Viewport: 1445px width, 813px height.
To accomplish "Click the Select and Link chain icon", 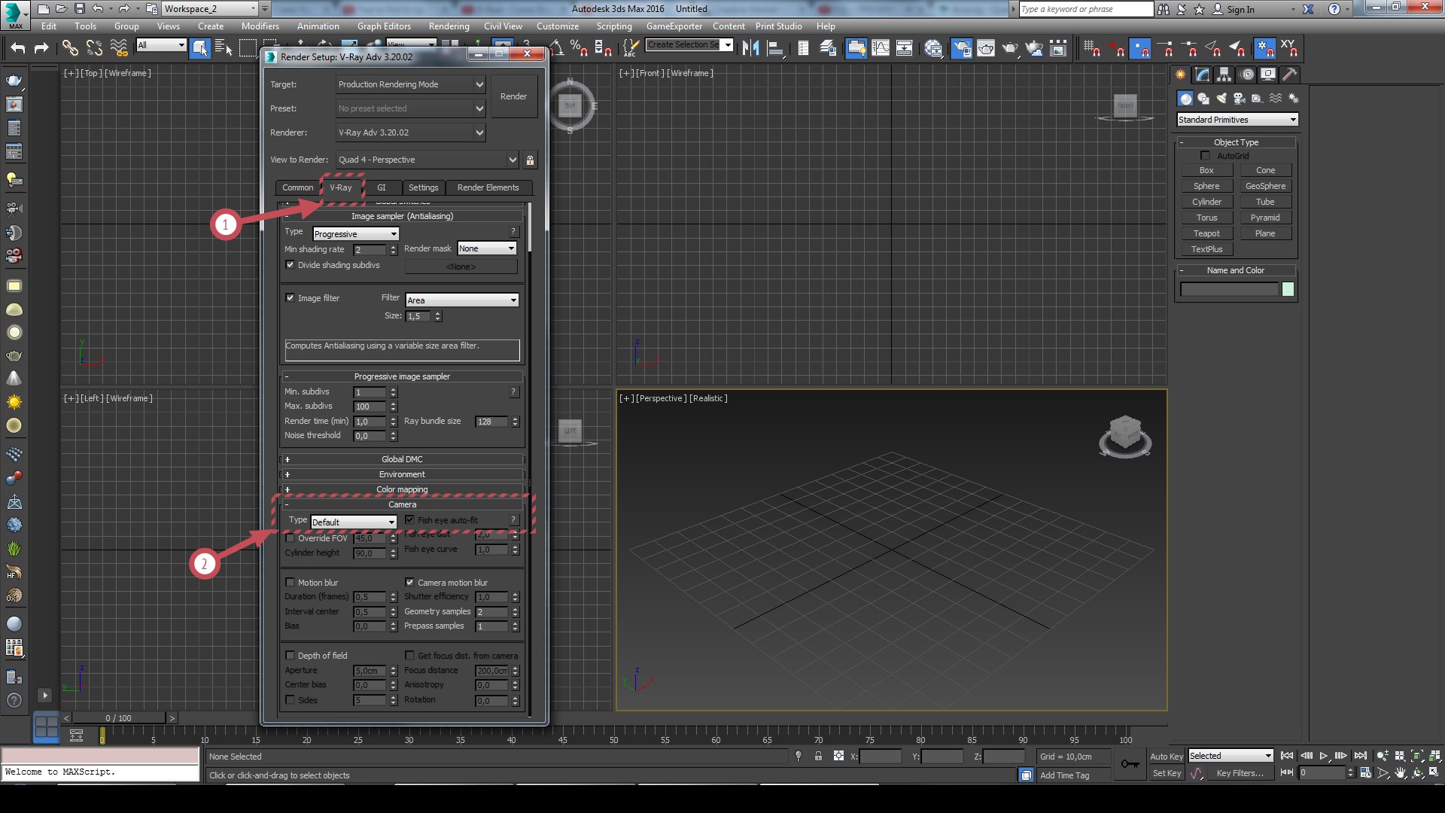I will pos(70,49).
